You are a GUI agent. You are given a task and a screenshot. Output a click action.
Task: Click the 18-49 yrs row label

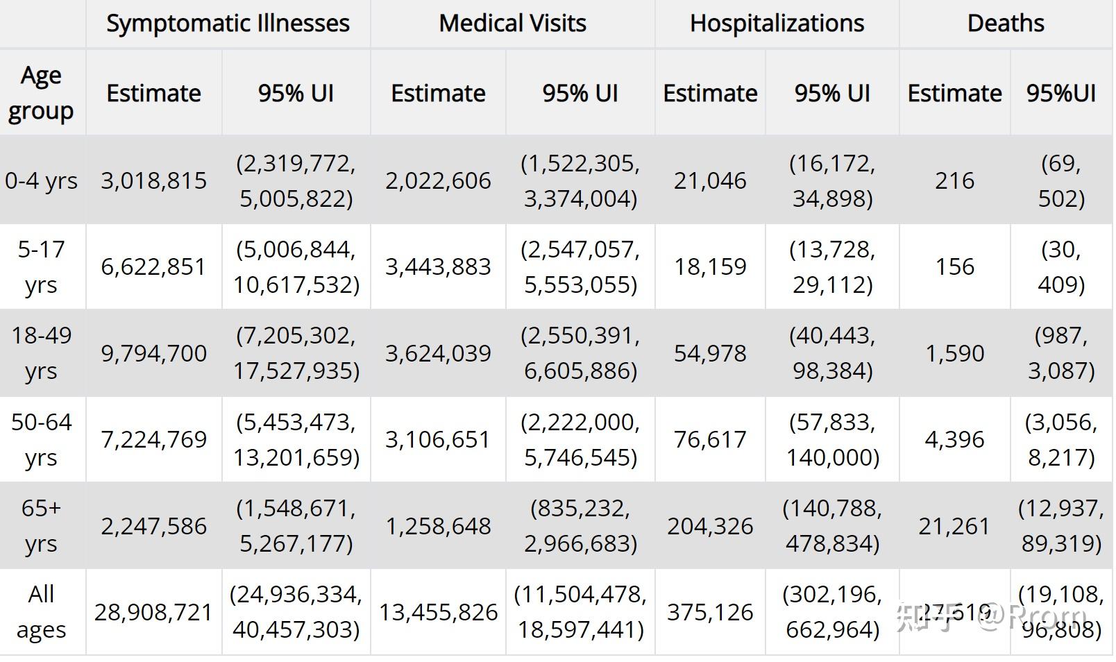pos(42,353)
